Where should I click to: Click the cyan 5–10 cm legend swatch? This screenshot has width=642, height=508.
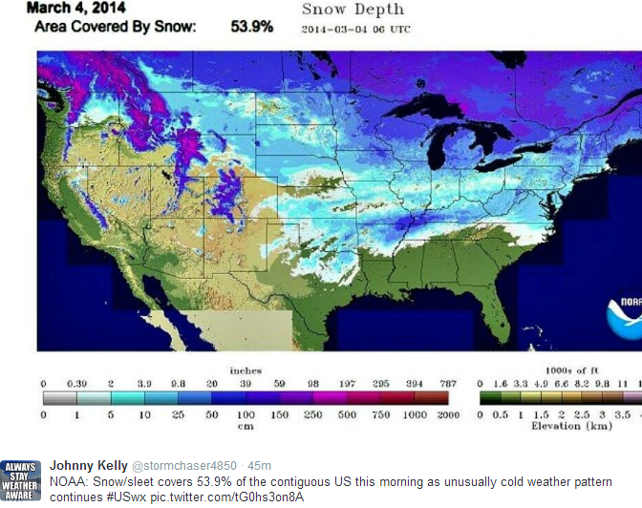click(128, 398)
